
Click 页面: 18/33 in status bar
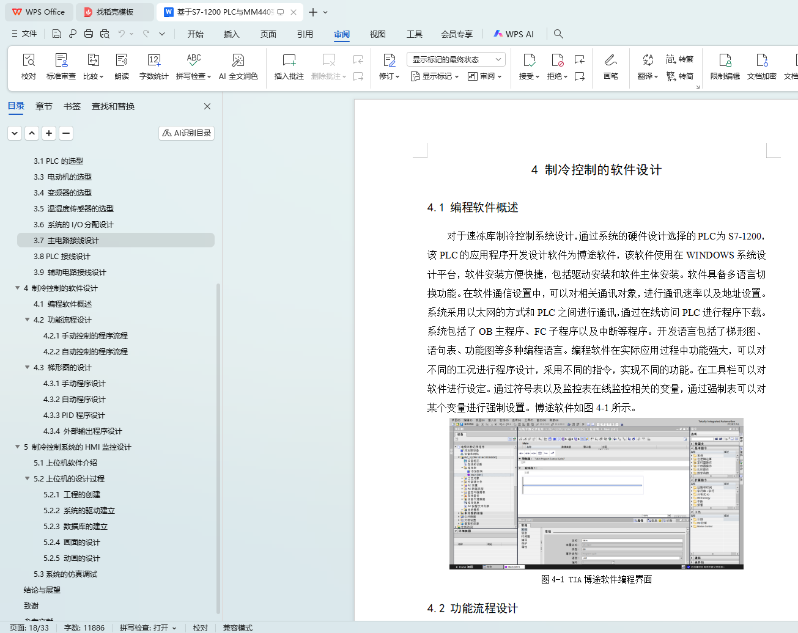coord(29,628)
